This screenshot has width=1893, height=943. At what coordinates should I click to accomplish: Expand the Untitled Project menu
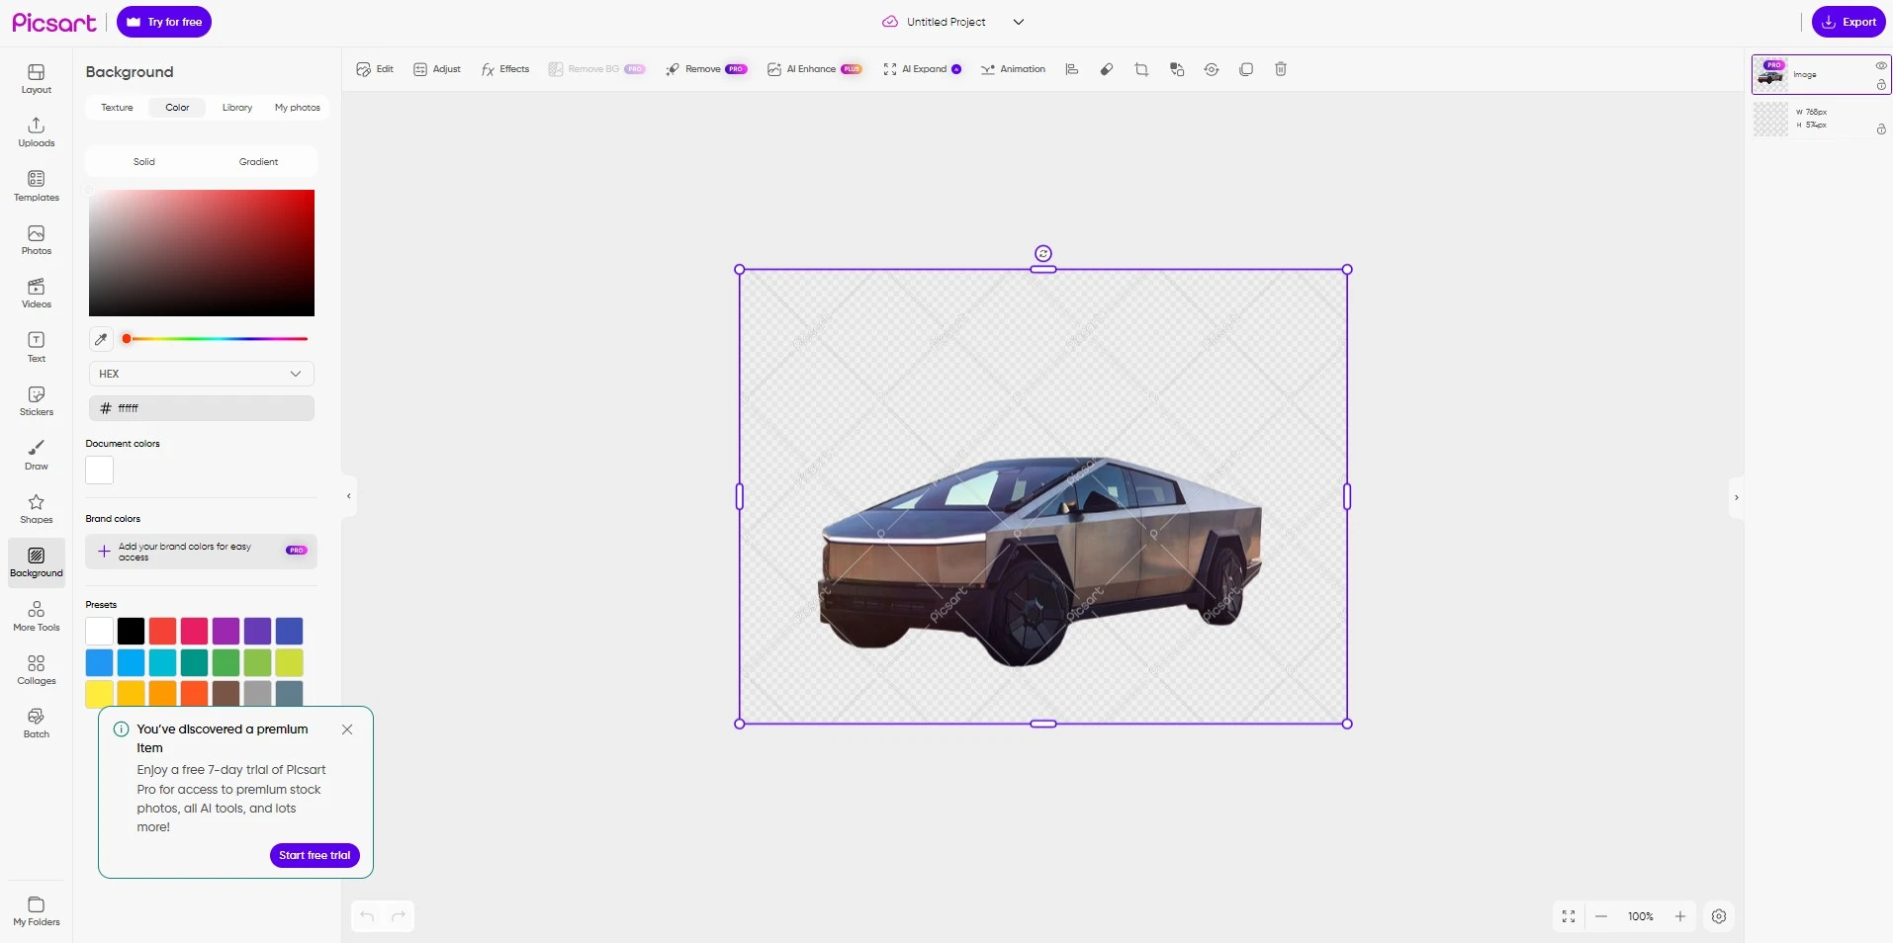coord(1019,22)
